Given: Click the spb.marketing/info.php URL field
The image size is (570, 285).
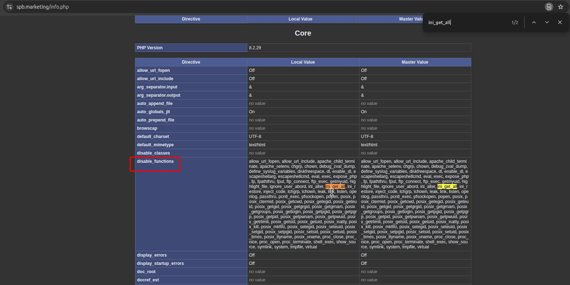Looking at the screenshot, I should coord(42,7).
